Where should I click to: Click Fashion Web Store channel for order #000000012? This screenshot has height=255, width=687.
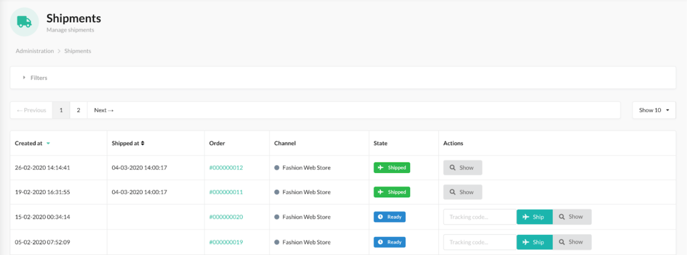click(x=303, y=168)
